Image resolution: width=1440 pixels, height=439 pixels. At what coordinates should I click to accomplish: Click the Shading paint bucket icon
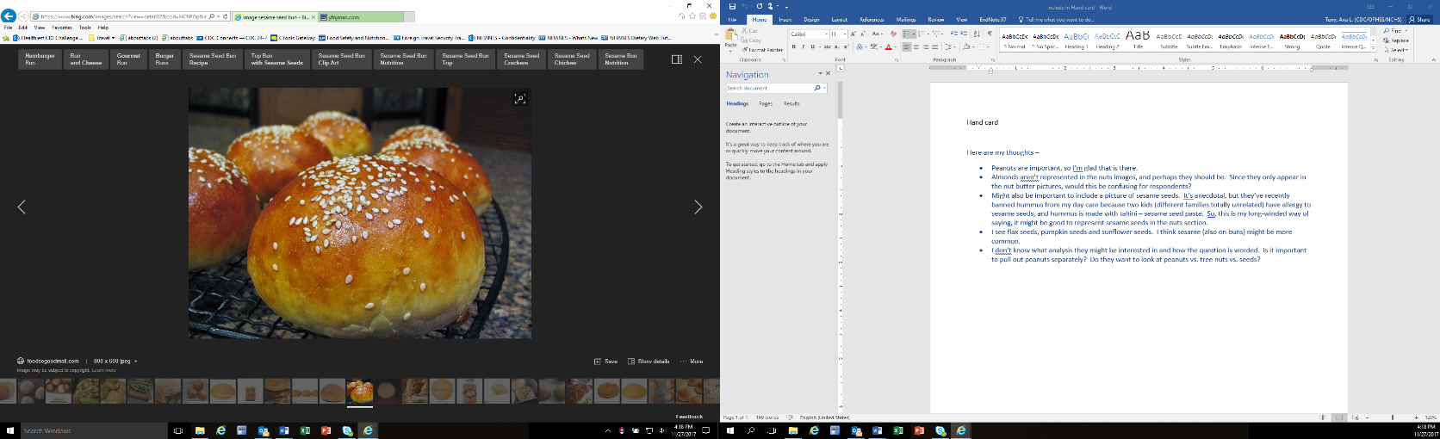[x=966, y=46]
